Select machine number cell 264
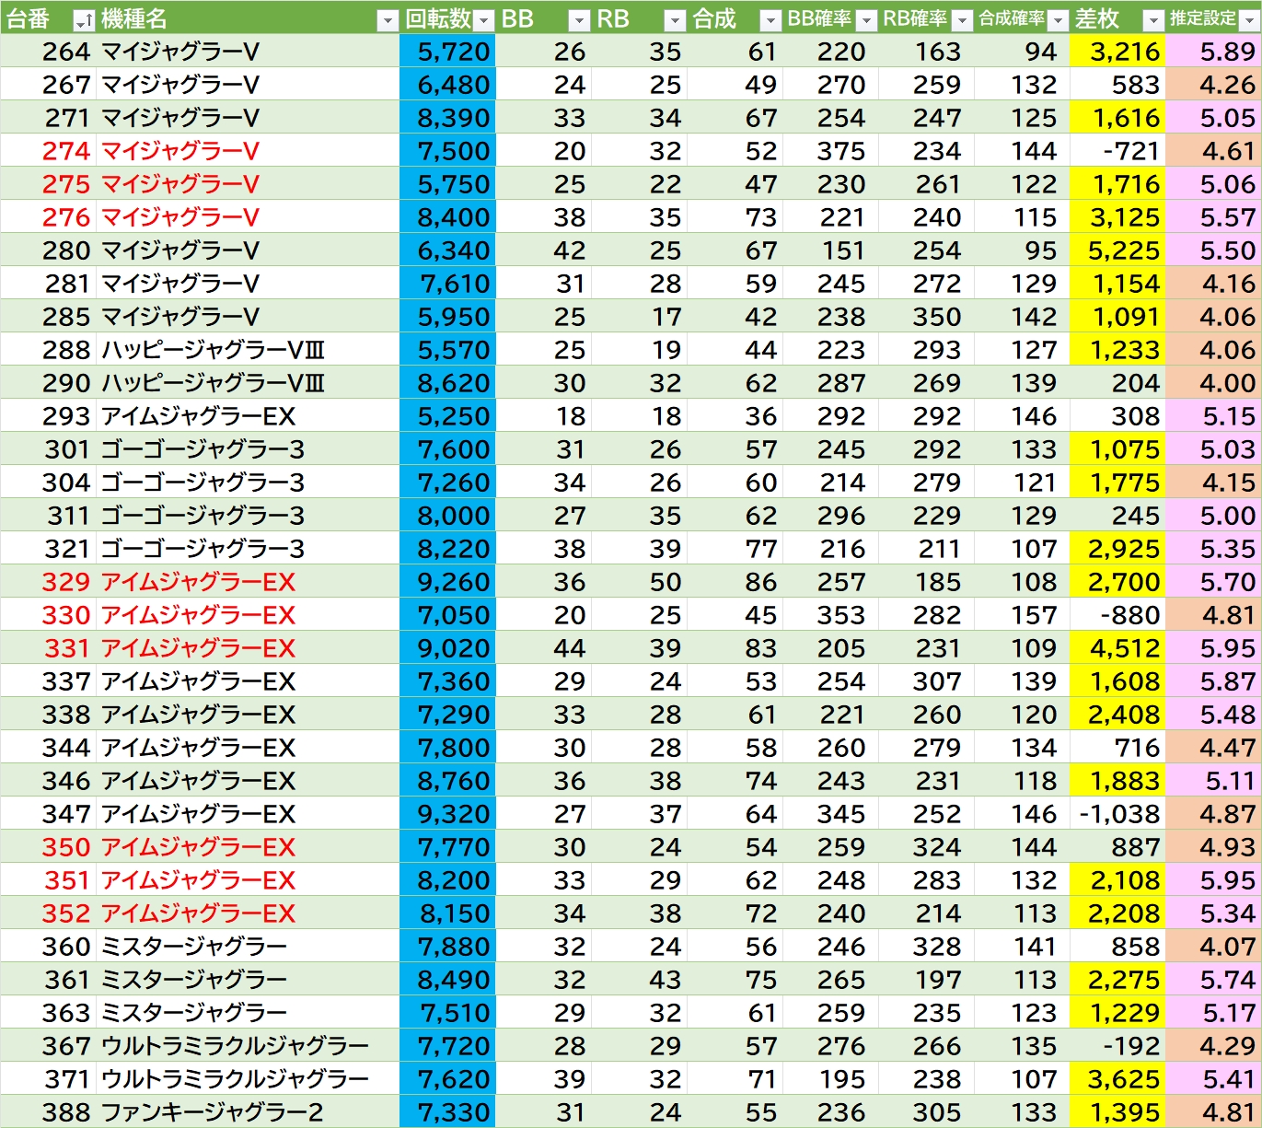The image size is (1262, 1128). tap(48, 52)
